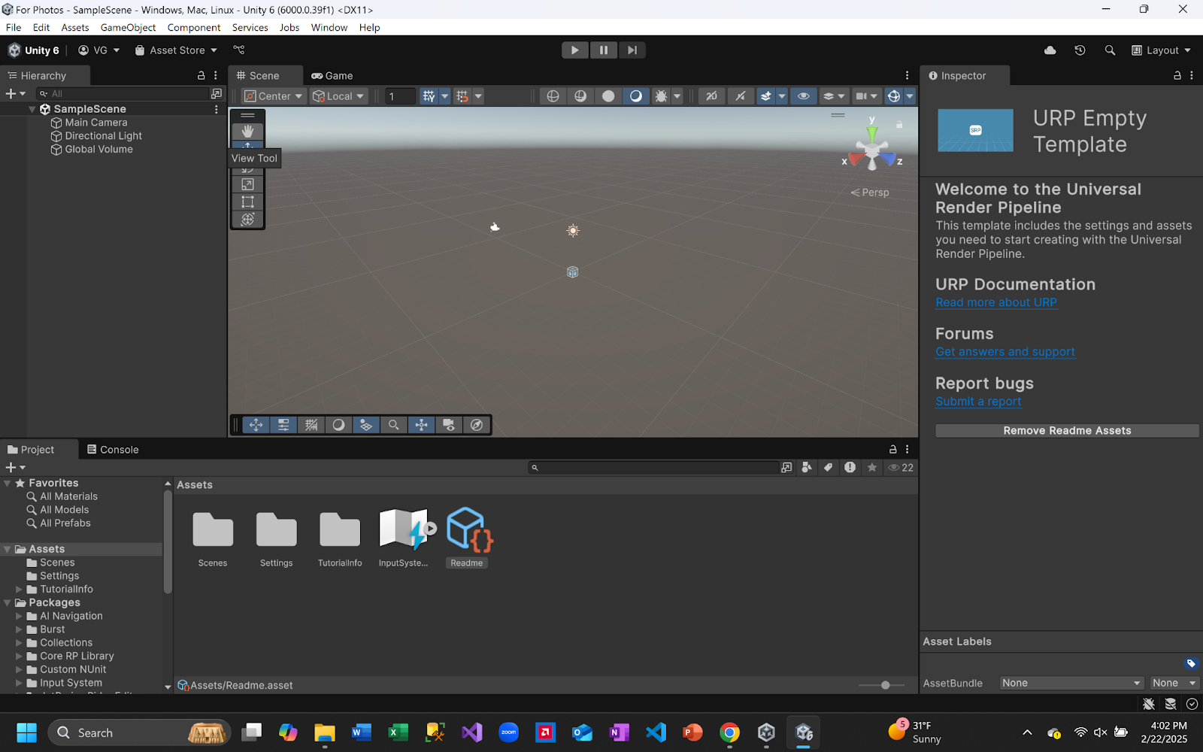Click the solid shaded draw mode sphere
Image resolution: width=1203 pixels, height=752 pixels.
coord(608,96)
